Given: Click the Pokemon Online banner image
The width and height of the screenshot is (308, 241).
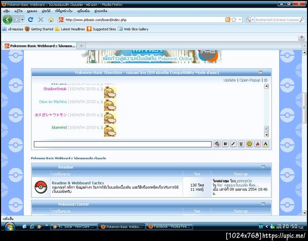Looking at the screenshot, I should point(151,57).
